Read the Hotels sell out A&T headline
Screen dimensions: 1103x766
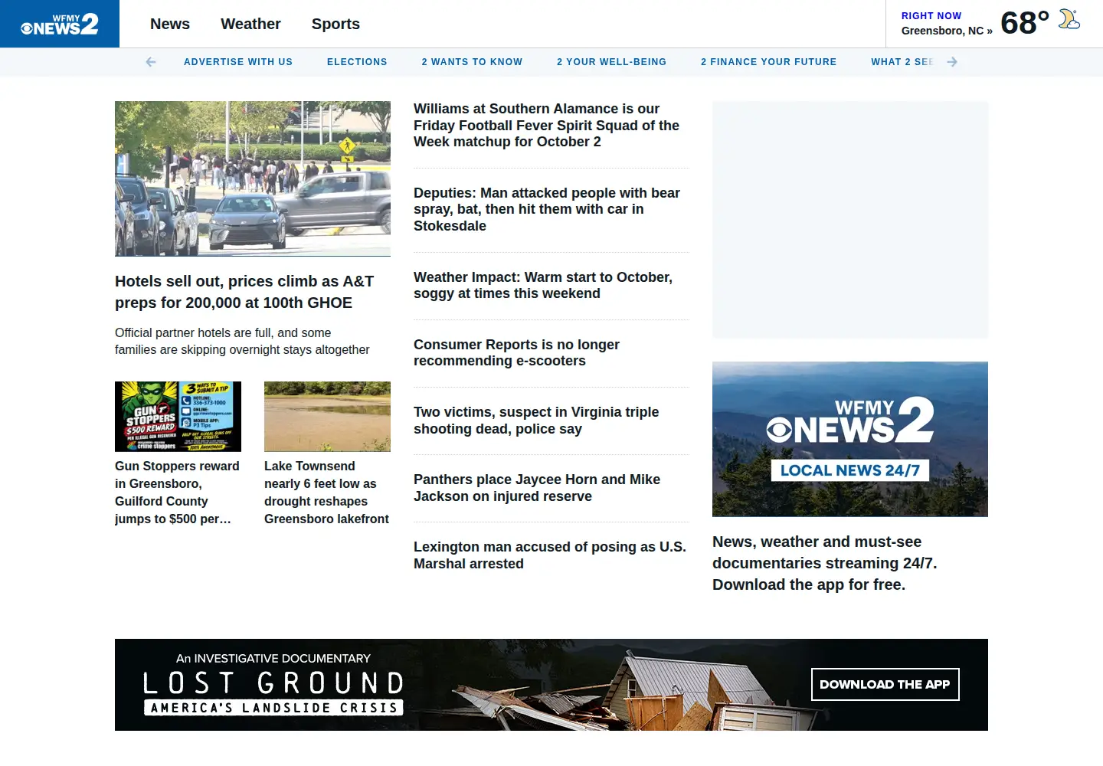point(244,292)
